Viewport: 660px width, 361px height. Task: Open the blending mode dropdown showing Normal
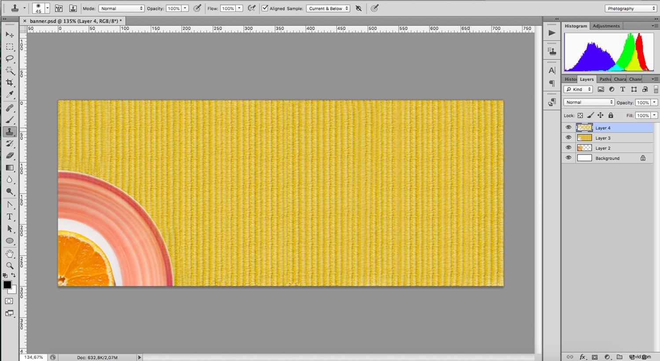click(x=588, y=102)
